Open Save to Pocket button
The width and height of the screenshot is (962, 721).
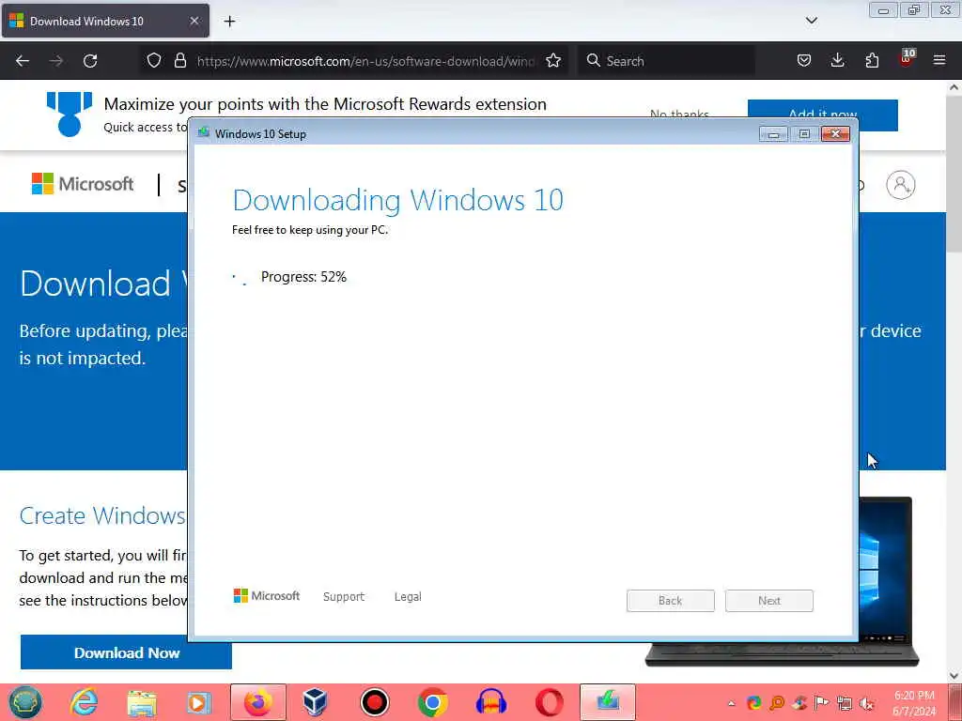click(x=804, y=60)
